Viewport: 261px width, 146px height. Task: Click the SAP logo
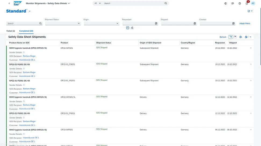pyautogui.click(x=18, y=3)
